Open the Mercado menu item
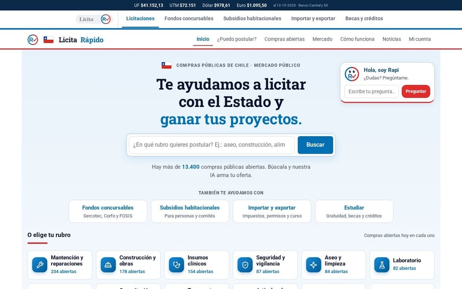 (x=322, y=39)
